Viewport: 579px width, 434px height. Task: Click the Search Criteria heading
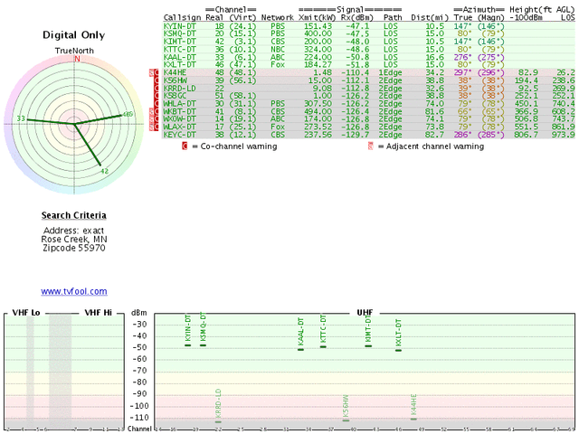pyautogui.click(x=74, y=215)
